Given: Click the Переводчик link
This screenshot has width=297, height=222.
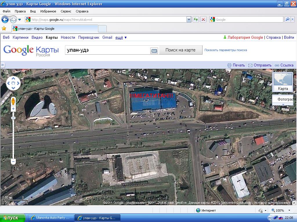Looking at the screenshot, I should click(x=89, y=37).
